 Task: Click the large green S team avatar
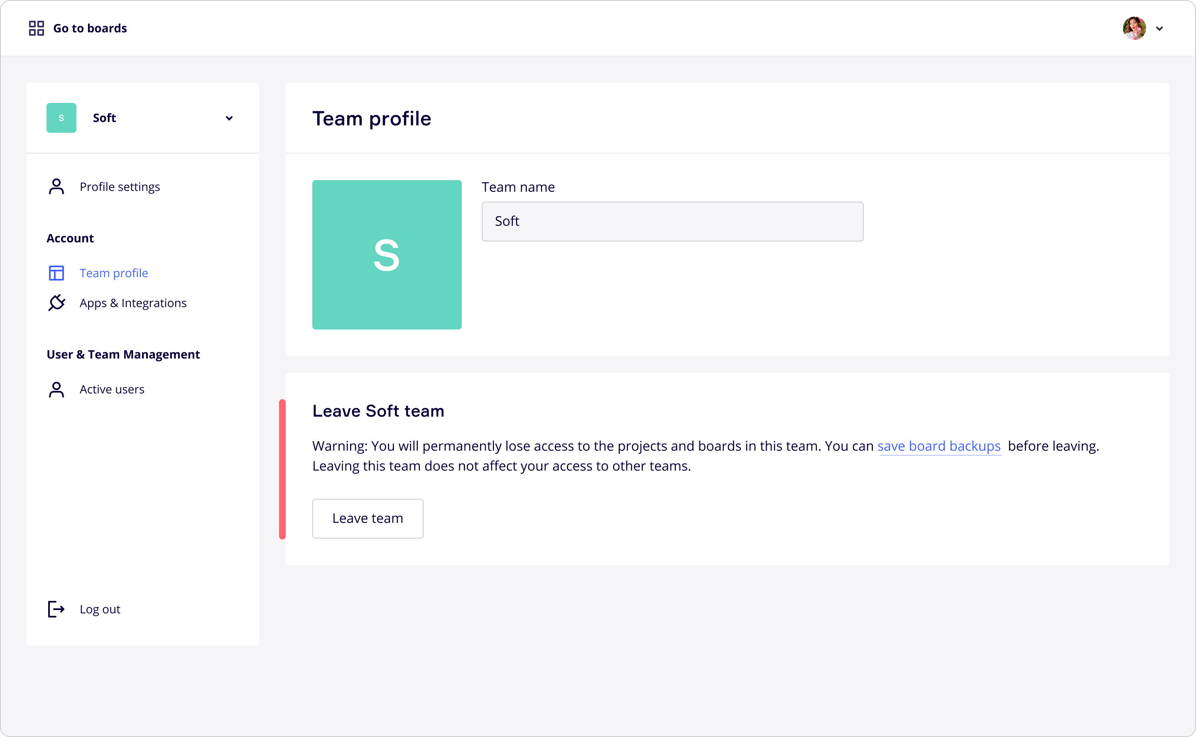386,254
